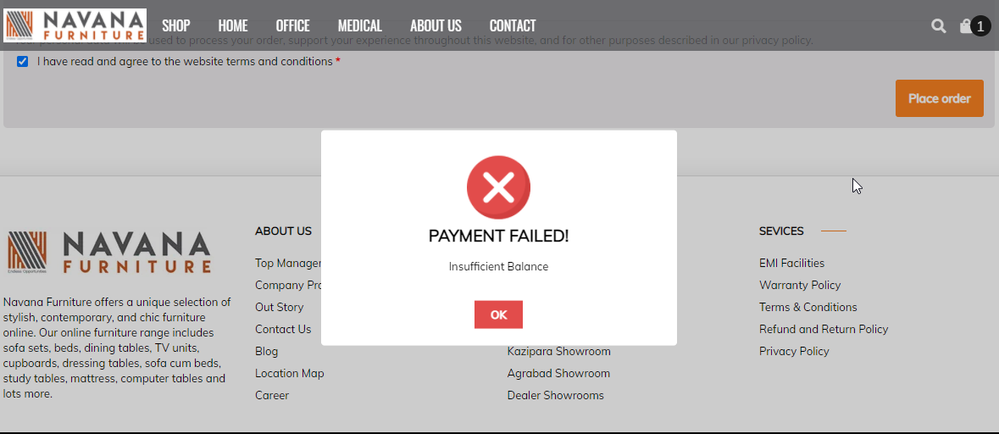Viewport: 999px width, 434px height.
Task: Open the ABOUT US menu
Action: point(436,26)
